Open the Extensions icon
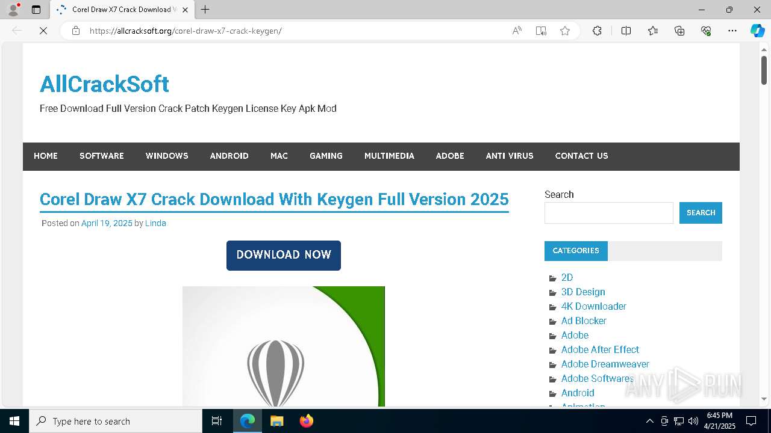 (597, 31)
